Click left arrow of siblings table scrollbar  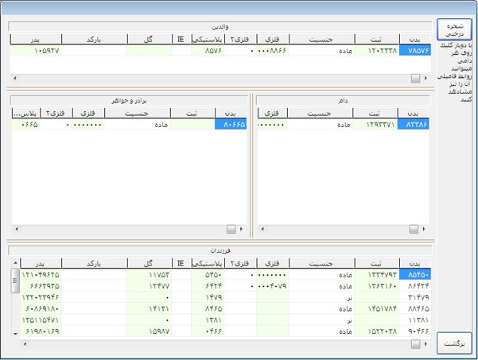click(x=17, y=229)
